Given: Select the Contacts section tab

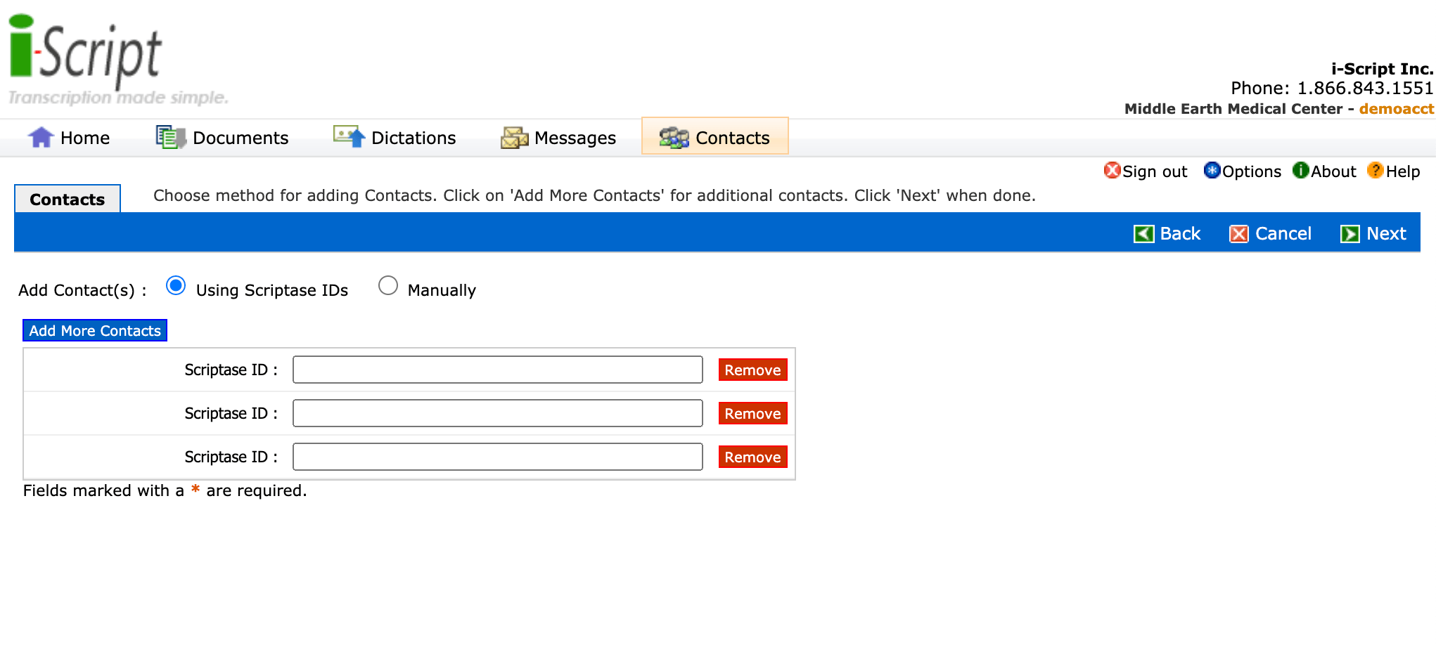Looking at the screenshot, I should tap(67, 200).
